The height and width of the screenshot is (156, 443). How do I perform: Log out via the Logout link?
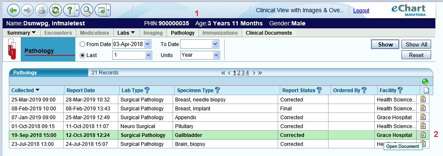pyautogui.click(x=361, y=11)
